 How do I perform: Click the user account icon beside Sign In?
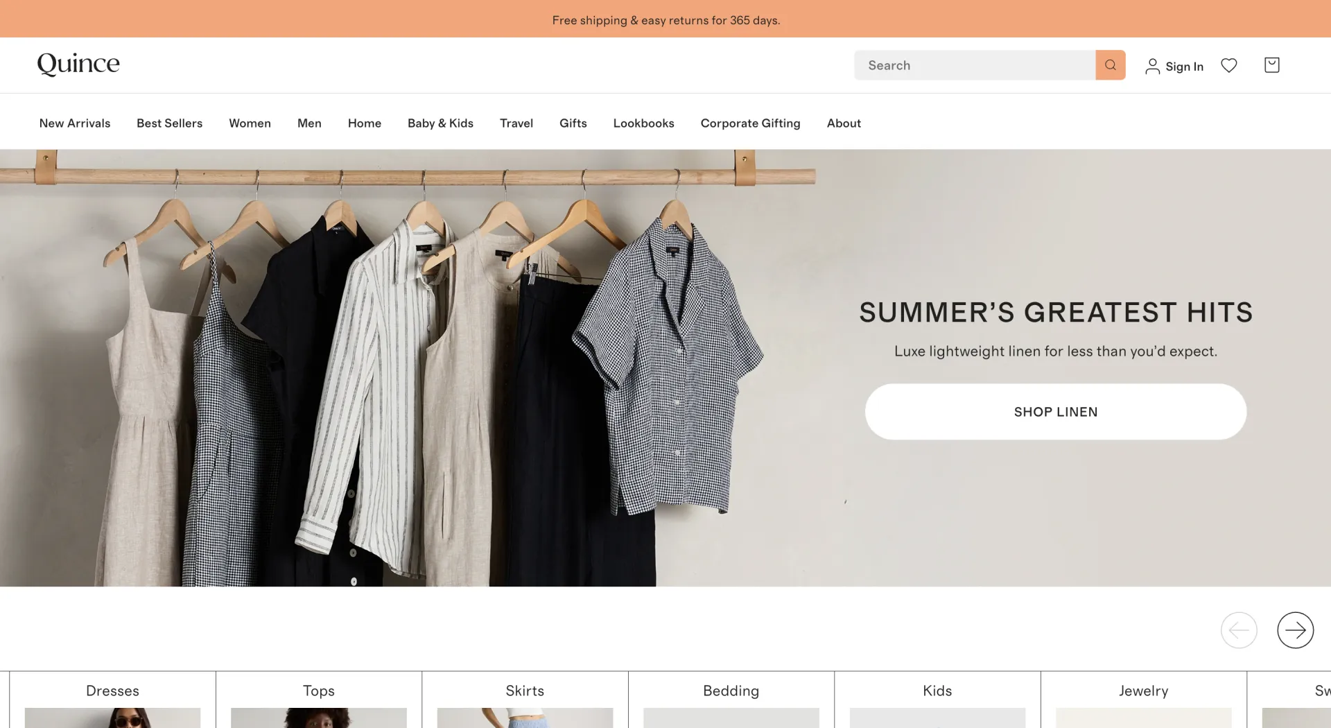pyautogui.click(x=1152, y=66)
